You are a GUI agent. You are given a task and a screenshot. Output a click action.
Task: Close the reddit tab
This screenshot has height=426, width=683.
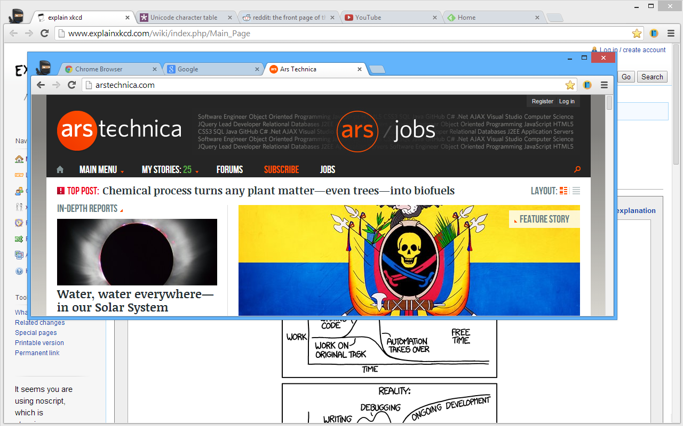click(333, 18)
